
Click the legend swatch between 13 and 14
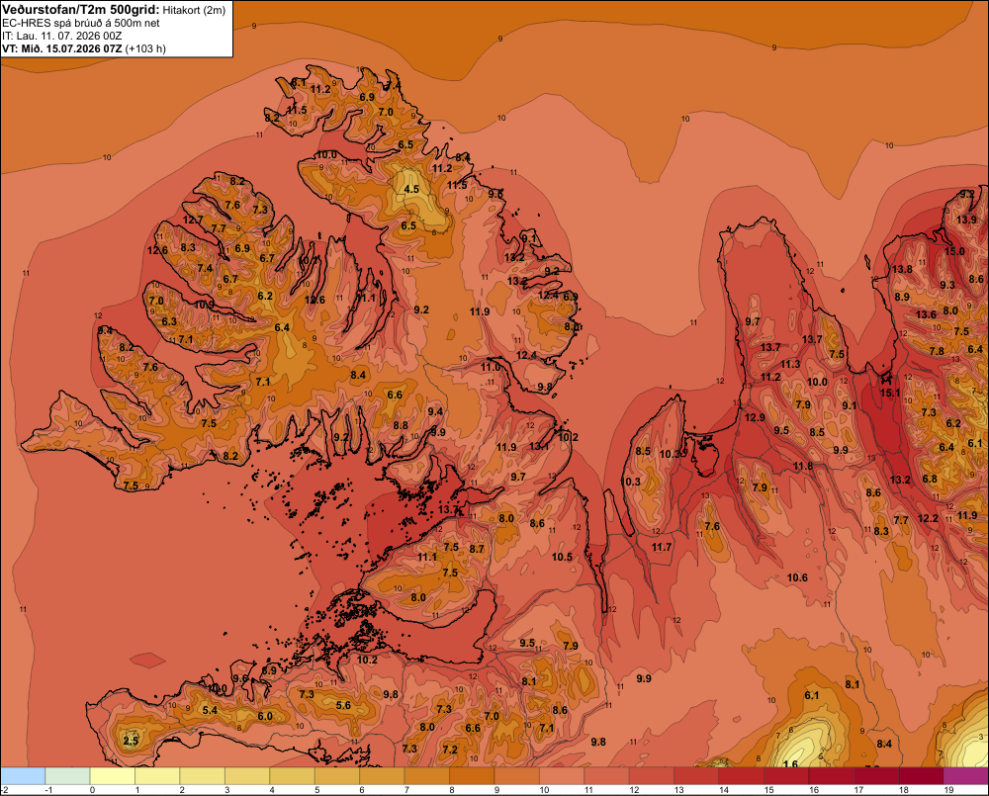[x=696, y=775]
